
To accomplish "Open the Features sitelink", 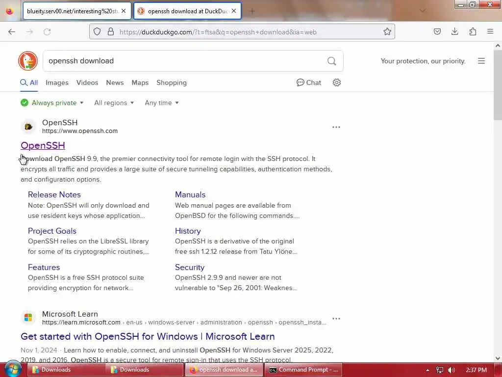I will [x=44, y=268].
